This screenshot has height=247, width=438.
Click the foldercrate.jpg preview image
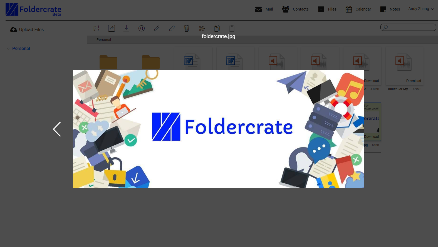[219, 129]
